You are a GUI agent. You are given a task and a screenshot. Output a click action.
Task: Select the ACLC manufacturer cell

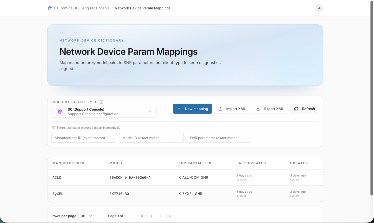click(x=57, y=177)
